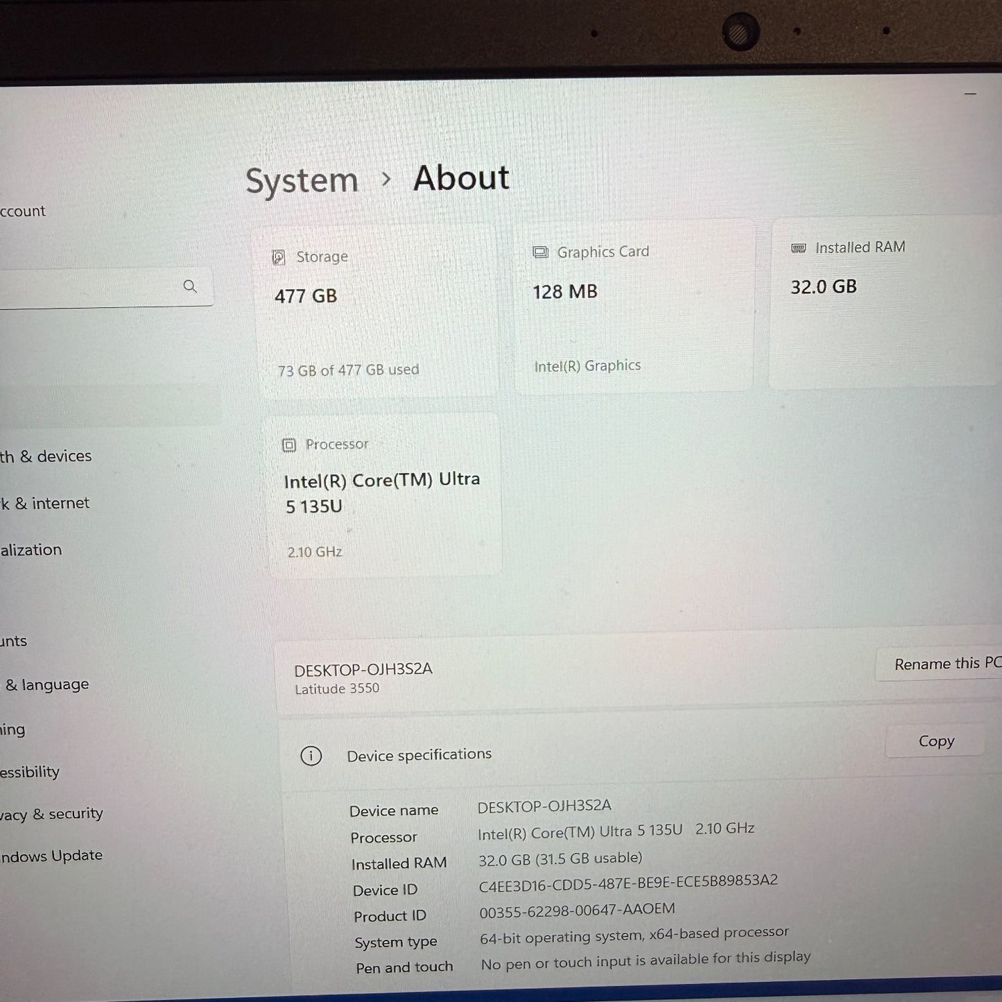Image resolution: width=1002 pixels, height=1002 pixels.
Task: Select Personalization in the sidebar
Action: [31, 550]
